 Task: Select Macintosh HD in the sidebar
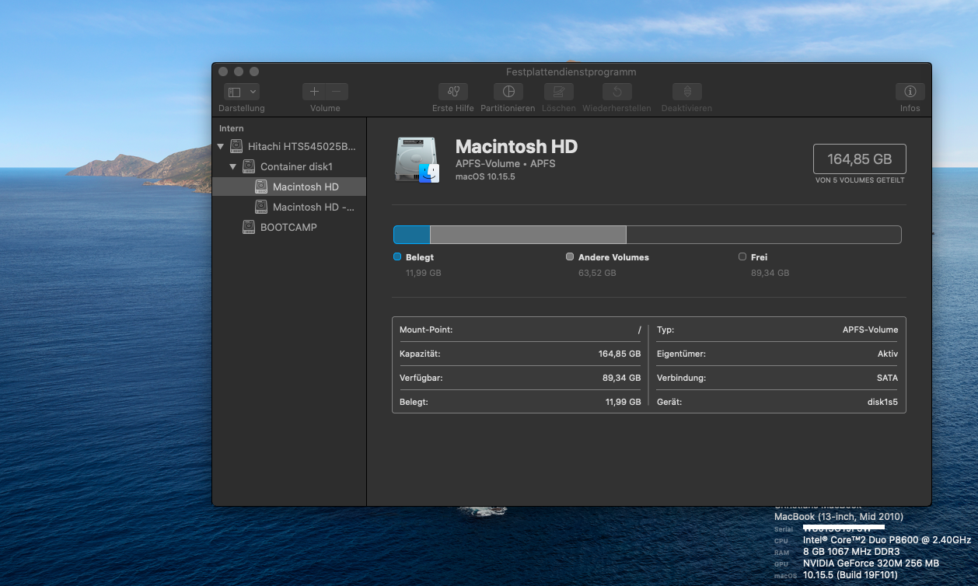pyautogui.click(x=305, y=187)
